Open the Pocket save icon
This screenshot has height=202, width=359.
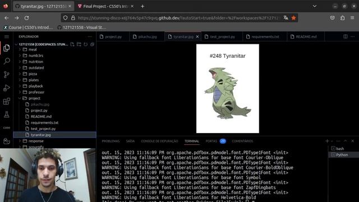point(333,18)
